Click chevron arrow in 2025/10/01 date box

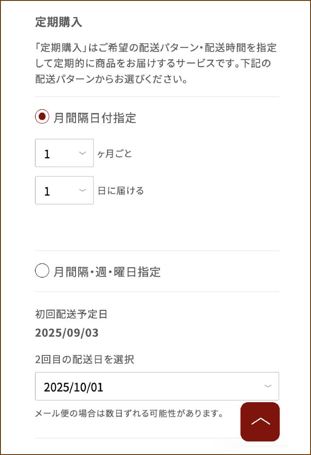tap(268, 386)
